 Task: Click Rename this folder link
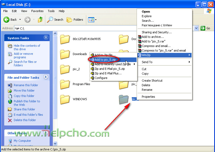(x=26, y=85)
